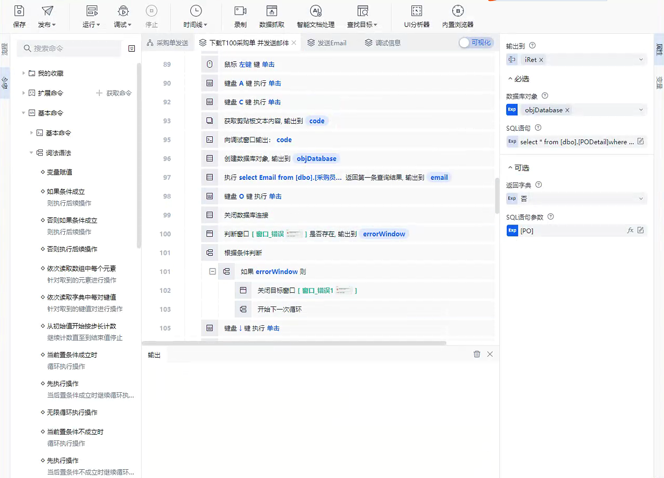Open the 输出到 variable dropdown

click(x=641, y=59)
